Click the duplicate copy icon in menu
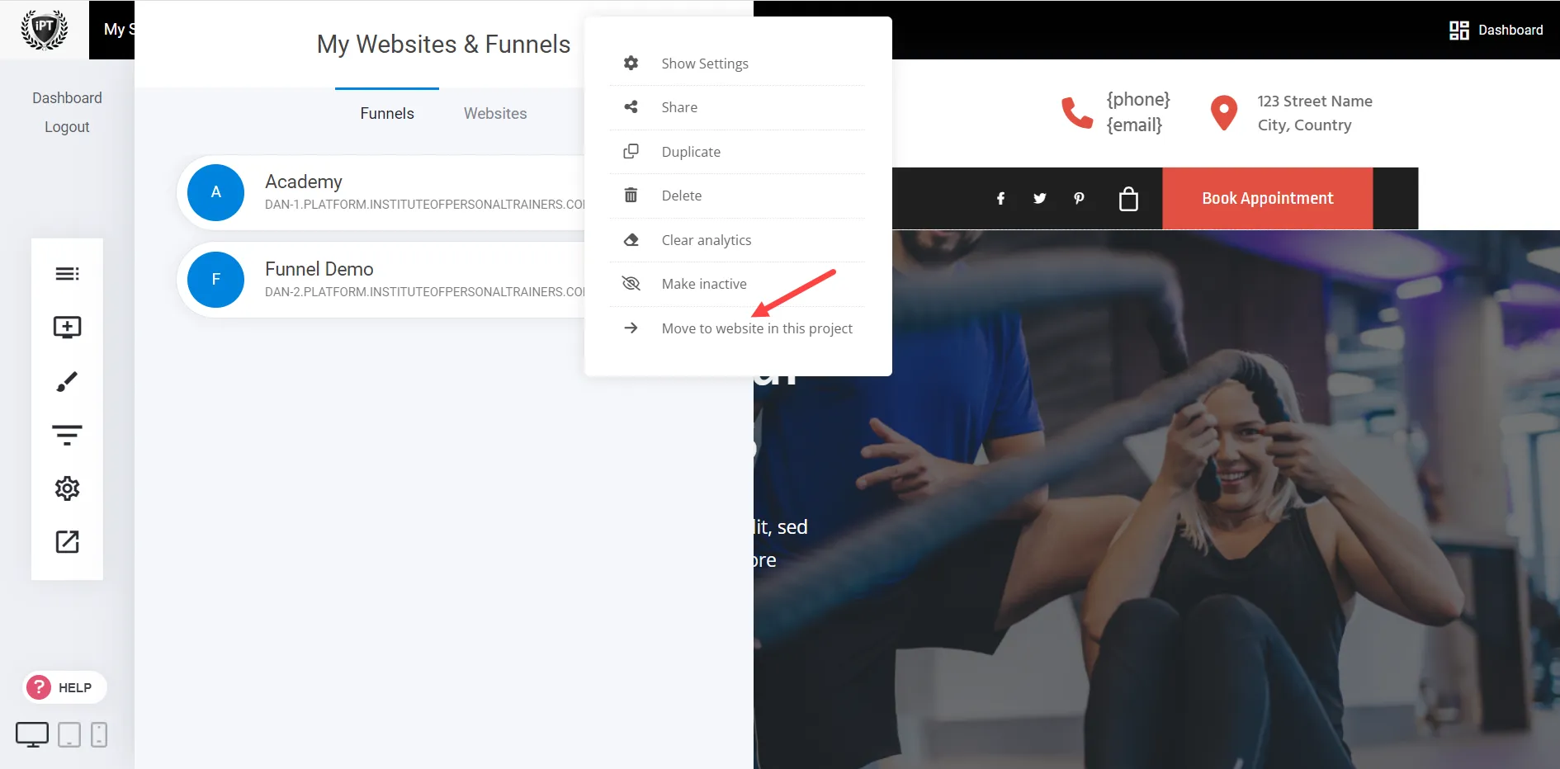1560x769 pixels. pyautogui.click(x=631, y=152)
